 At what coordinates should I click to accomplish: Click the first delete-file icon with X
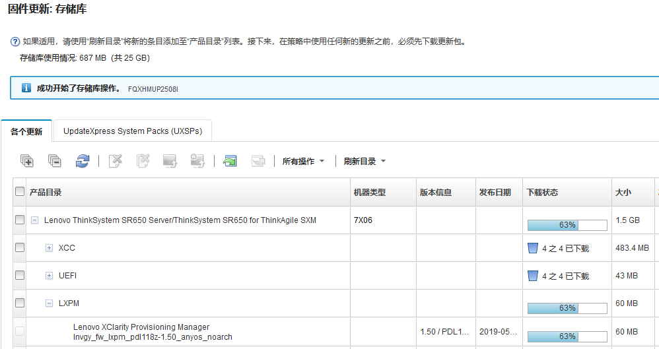click(115, 161)
